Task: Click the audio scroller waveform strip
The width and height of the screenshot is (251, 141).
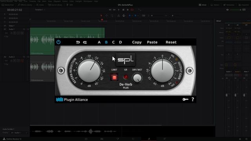Action: [x=122, y=131]
